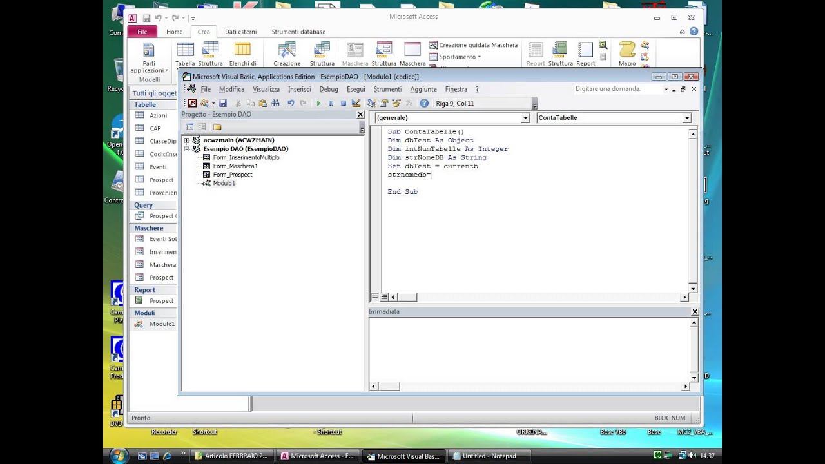
Task: Click the Insert Module toolbar icon
Action: click(204, 103)
